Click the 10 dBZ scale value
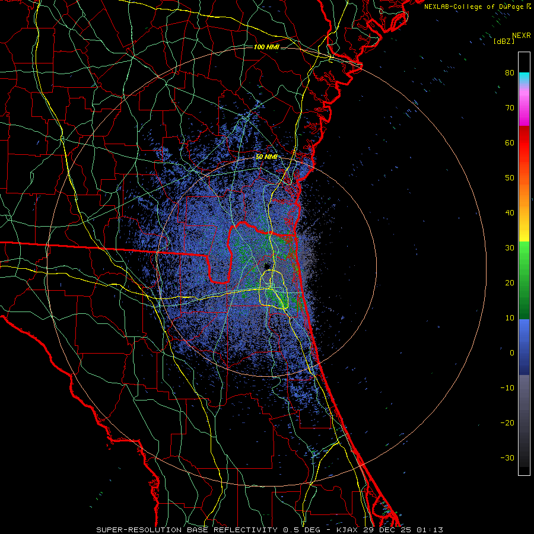 tap(510, 318)
